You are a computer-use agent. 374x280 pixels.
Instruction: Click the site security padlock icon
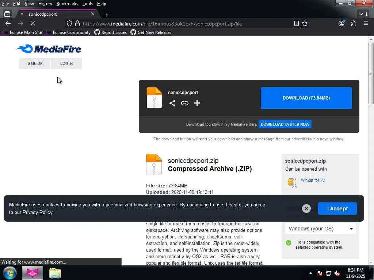click(77, 23)
